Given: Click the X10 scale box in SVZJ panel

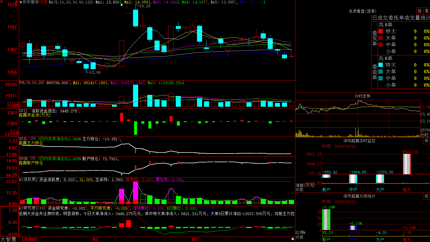Looking at the screenshot, I should pyautogui.click(x=14, y=133).
